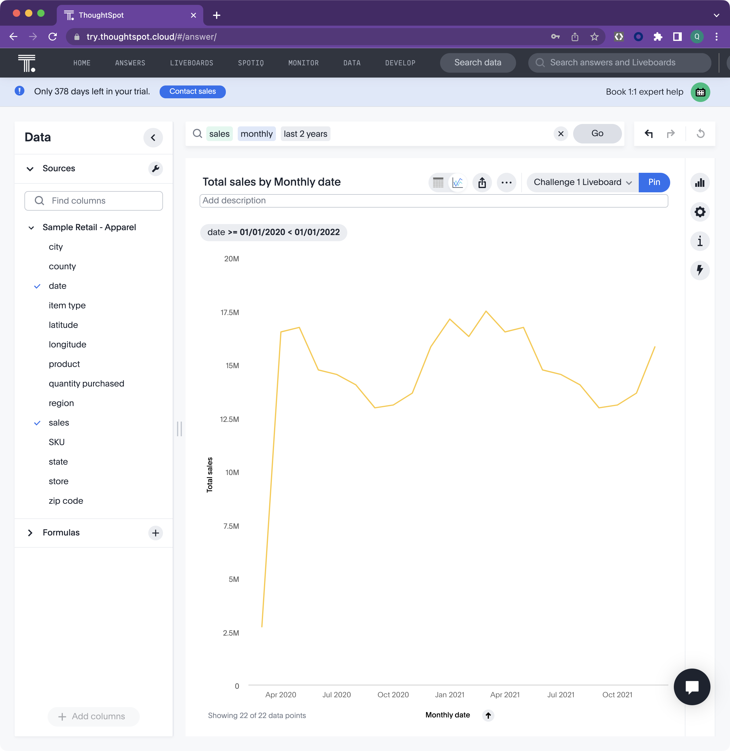
Task: Click the Find columns input
Action: [94, 201]
